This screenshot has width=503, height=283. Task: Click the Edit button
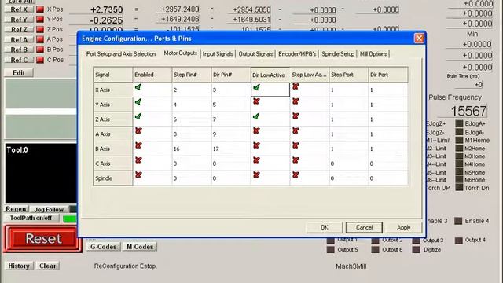[19, 73]
